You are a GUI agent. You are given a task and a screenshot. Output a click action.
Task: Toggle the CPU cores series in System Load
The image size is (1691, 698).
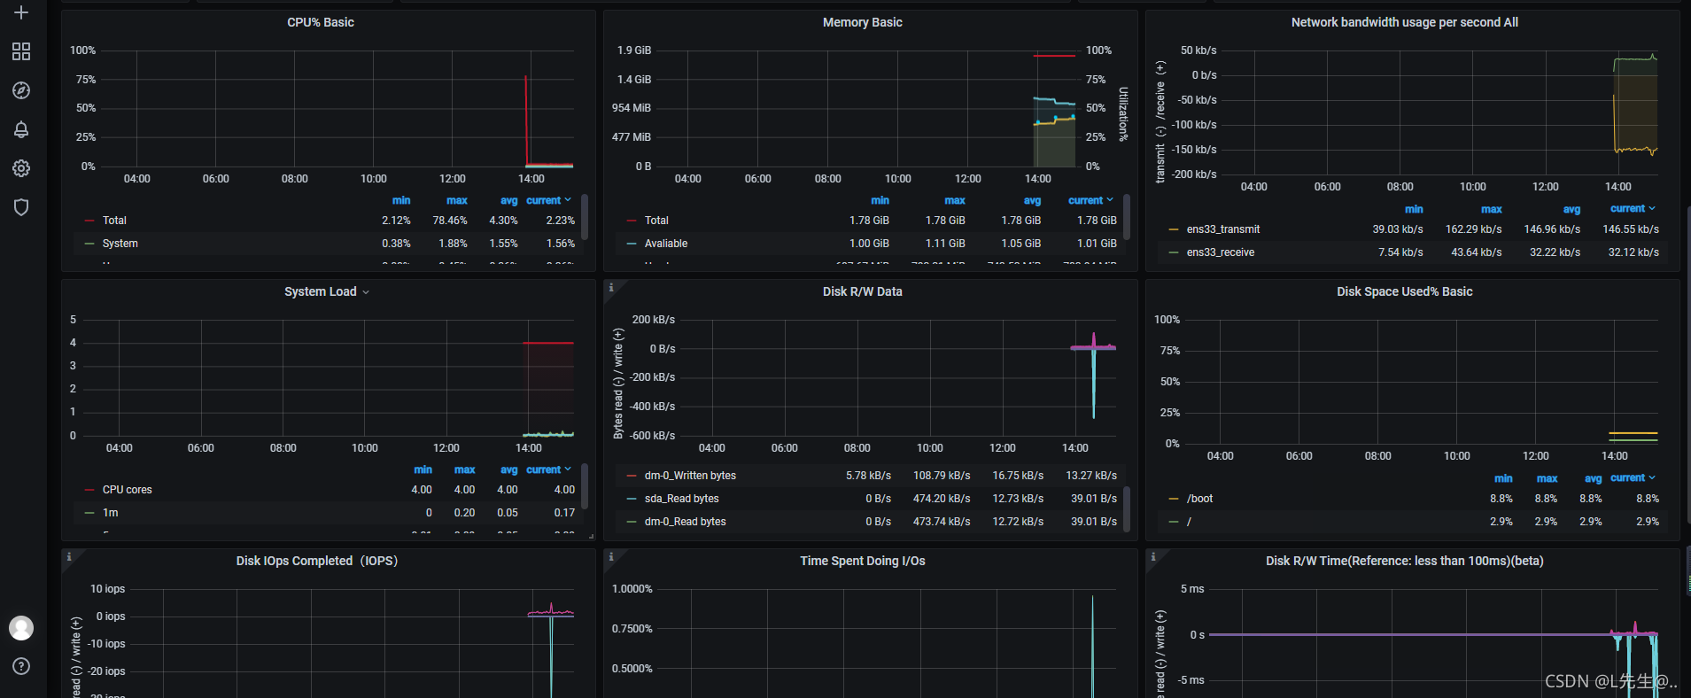click(x=127, y=490)
